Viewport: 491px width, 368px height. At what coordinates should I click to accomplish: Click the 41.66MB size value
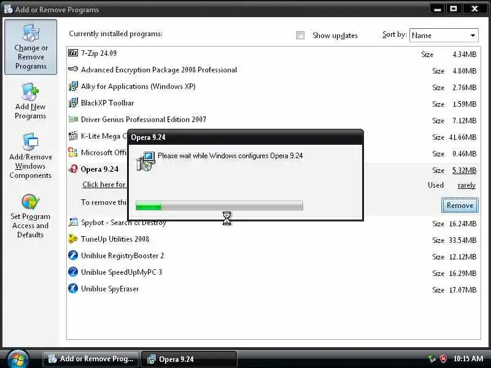point(463,137)
